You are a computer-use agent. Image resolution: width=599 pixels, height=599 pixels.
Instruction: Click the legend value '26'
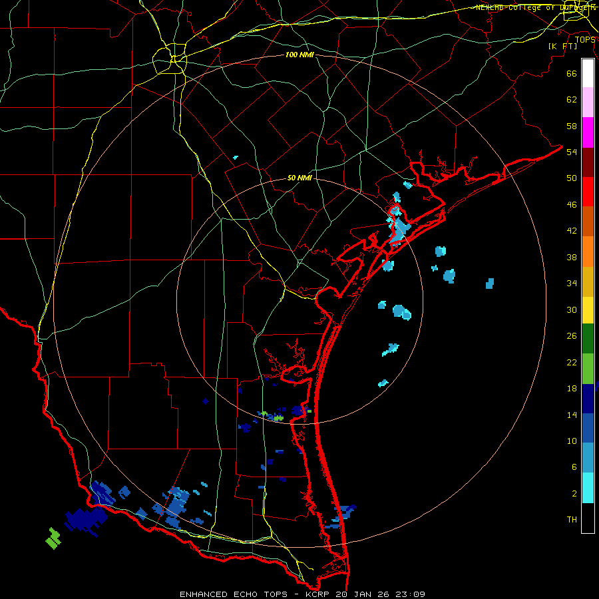572,337
